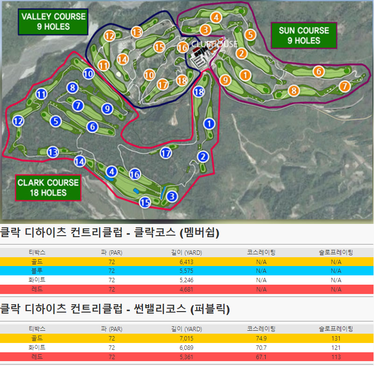
Task: Click orange hole 8 marker
Action: click(294, 91)
